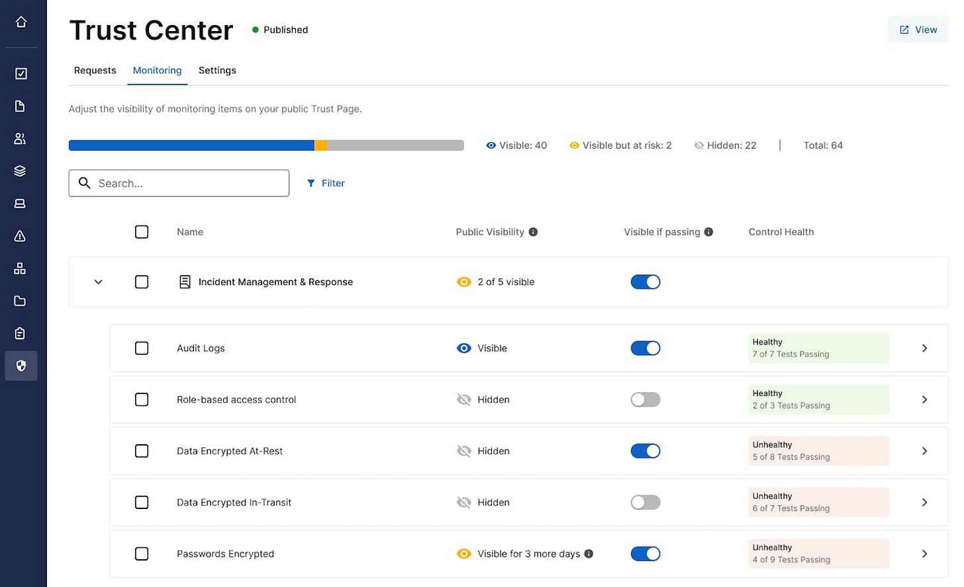964x587 pixels.
Task: Check the Data Encrypted In-Transit checkbox
Action: coord(142,502)
